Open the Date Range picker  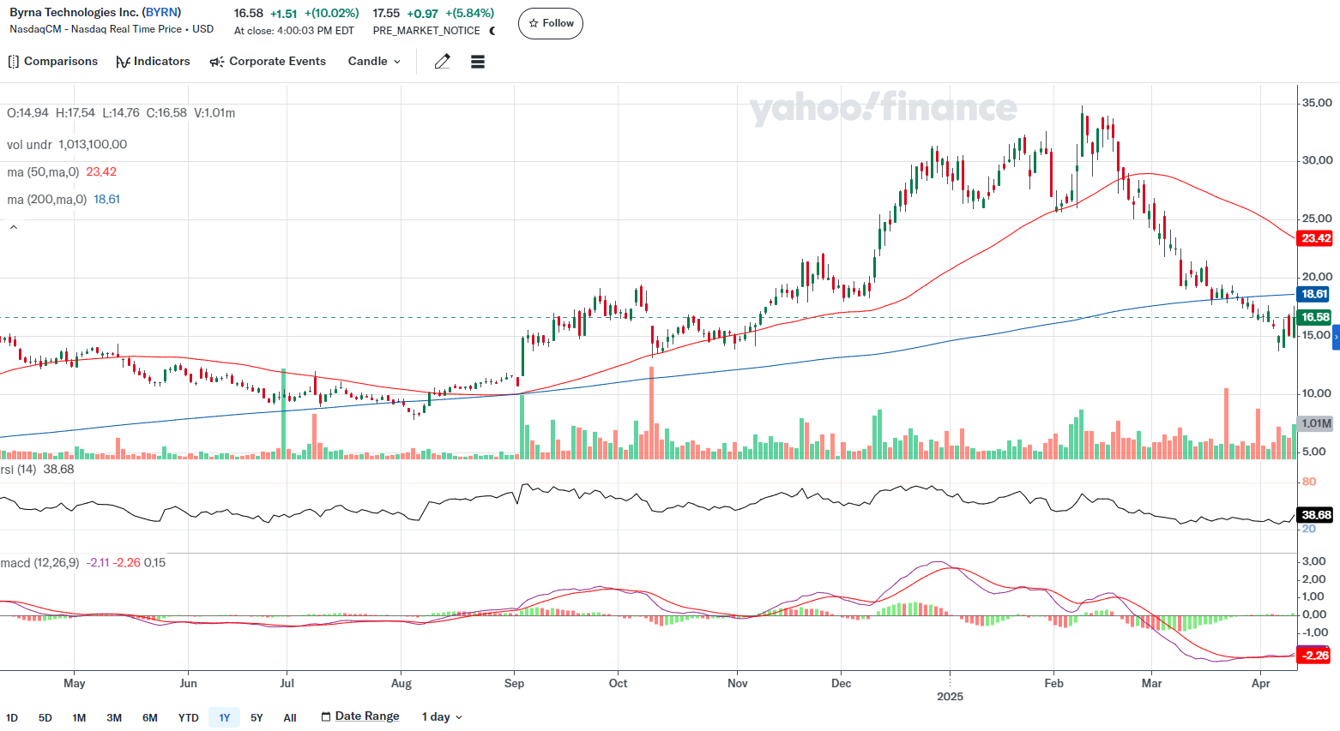click(x=360, y=716)
